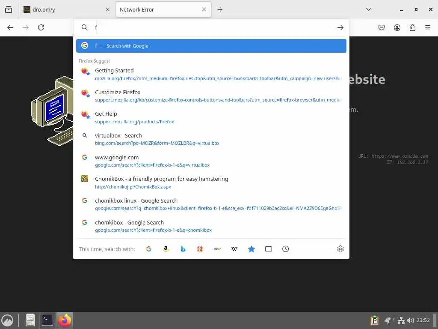The width and height of the screenshot is (438, 329).
Task: Open the Save to Pocket icon
Action: [x=381, y=27]
